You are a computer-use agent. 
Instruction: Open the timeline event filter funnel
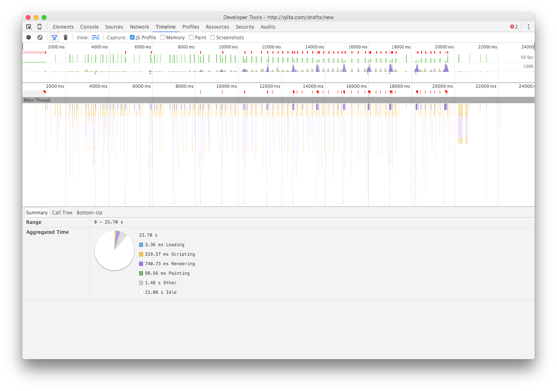(x=54, y=37)
